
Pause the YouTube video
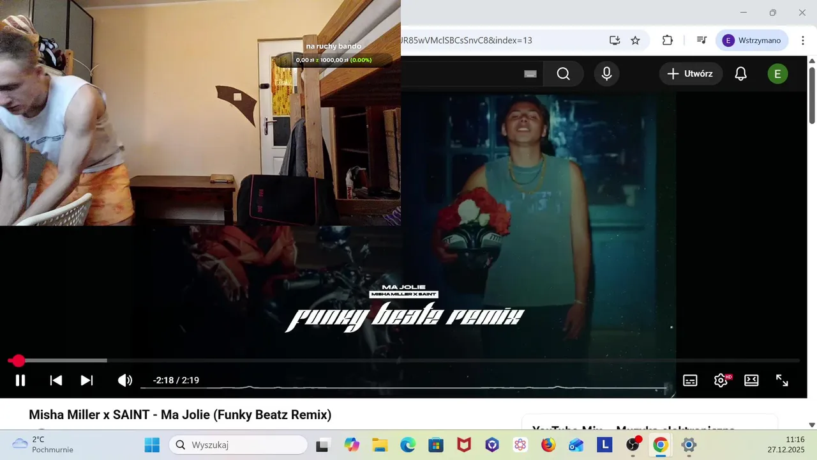(x=20, y=380)
